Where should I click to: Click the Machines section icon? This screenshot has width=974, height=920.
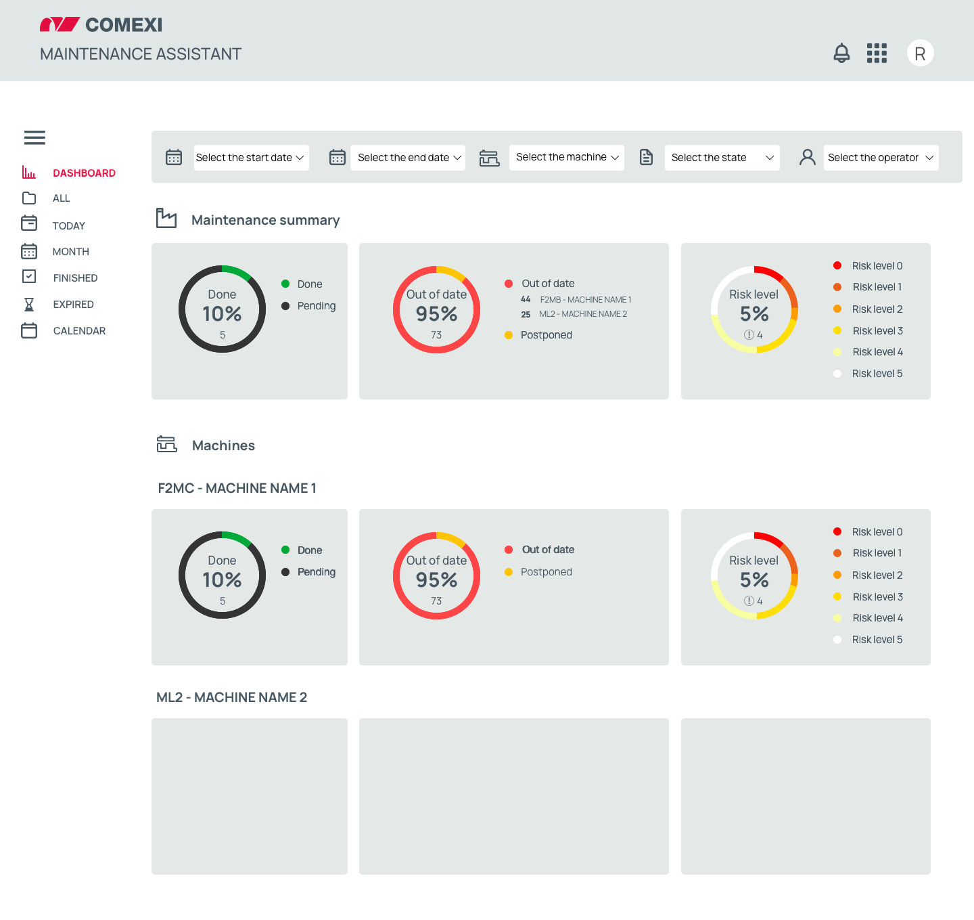tap(167, 444)
